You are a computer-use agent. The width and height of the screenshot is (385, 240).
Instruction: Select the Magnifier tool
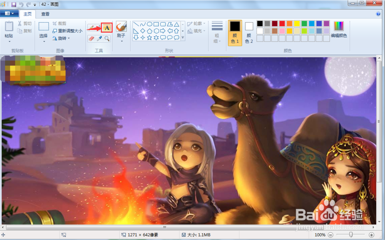click(x=107, y=39)
